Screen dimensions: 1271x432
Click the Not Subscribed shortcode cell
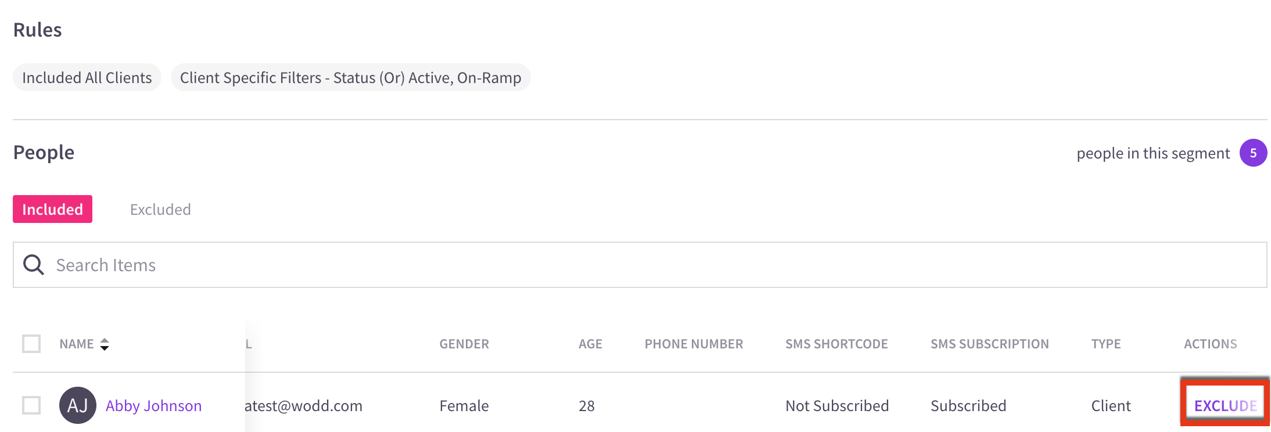point(837,405)
